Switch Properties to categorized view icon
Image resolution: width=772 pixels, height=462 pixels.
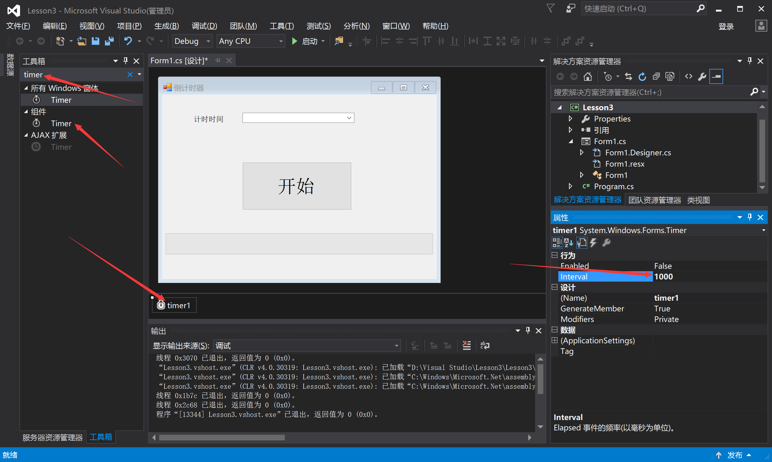(557, 243)
